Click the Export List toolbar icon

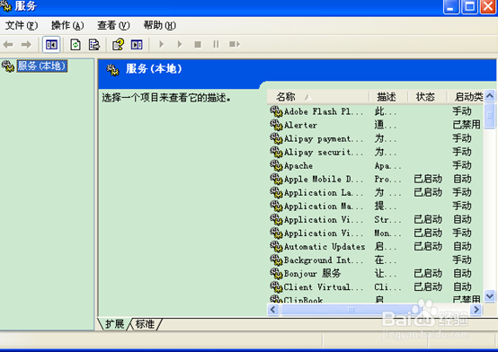pyautogui.click(x=94, y=44)
